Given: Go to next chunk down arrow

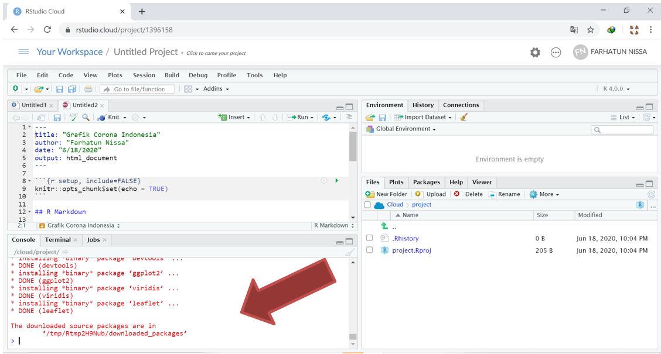Looking at the screenshot, I should pyautogui.click(x=275, y=118).
